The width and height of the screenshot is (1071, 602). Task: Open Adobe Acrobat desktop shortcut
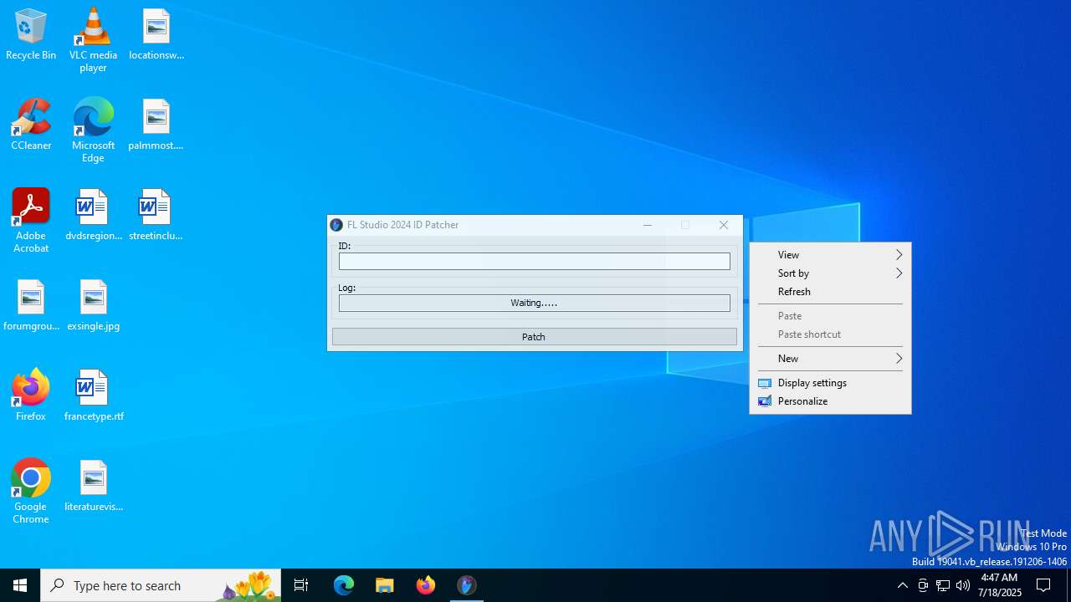click(31, 221)
